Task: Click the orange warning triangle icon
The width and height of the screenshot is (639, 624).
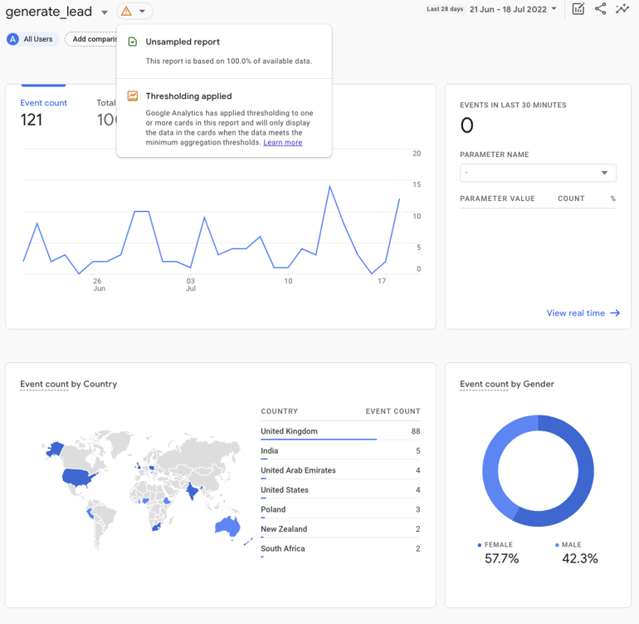Action: click(126, 12)
